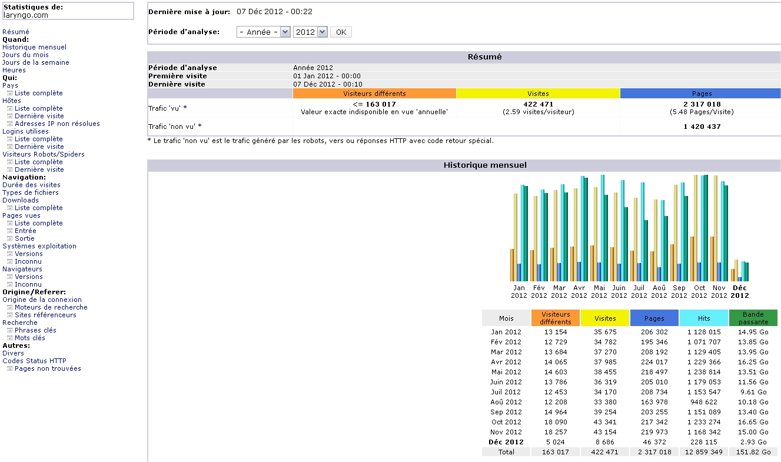Click the "Oct 2012" label under the chart
This screenshot has width=781, height=462.
click(699, 291)
